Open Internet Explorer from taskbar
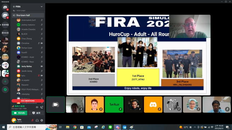The image size is (232, 130). point(103,127)
